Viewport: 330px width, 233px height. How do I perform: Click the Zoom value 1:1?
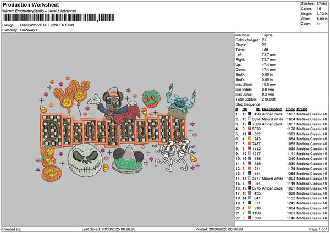(x=319, y=24)
